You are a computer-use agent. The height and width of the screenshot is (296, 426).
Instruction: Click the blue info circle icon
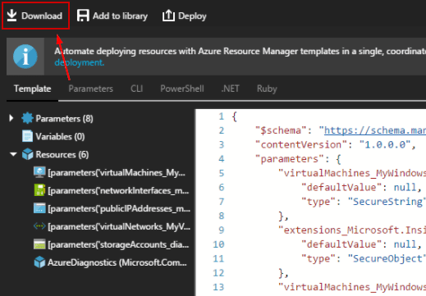click(25, 57)
